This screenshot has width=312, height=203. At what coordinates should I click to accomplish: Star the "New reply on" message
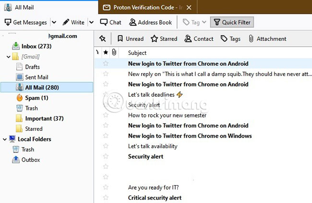(x=106, y=74)
